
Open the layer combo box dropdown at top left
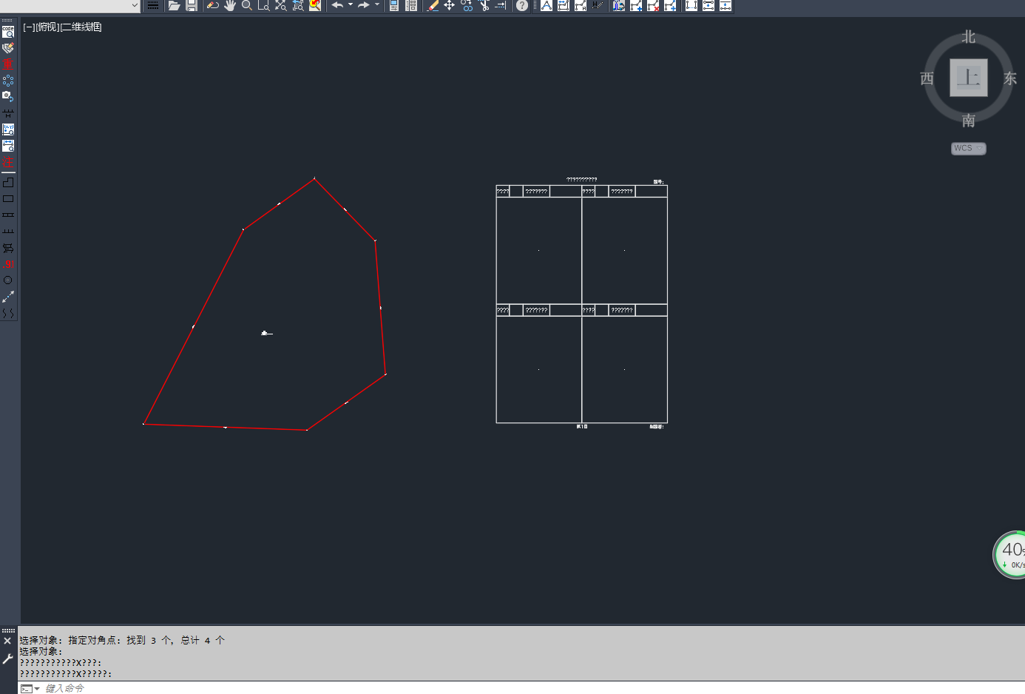(x=135, y=5)
